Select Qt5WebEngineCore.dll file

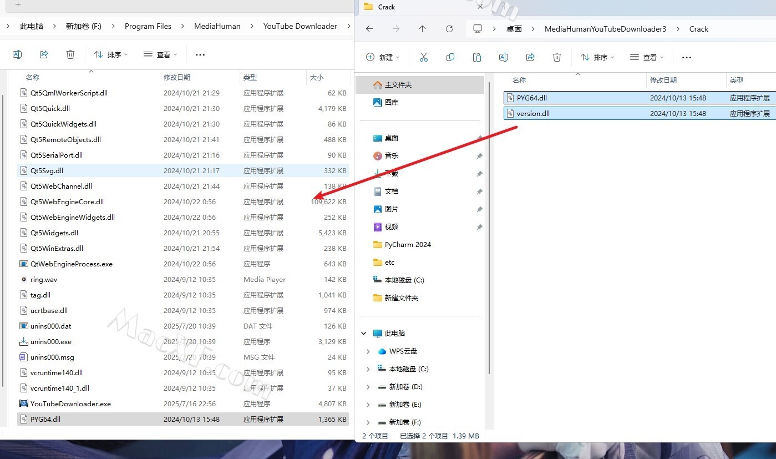tap(183, 201)
